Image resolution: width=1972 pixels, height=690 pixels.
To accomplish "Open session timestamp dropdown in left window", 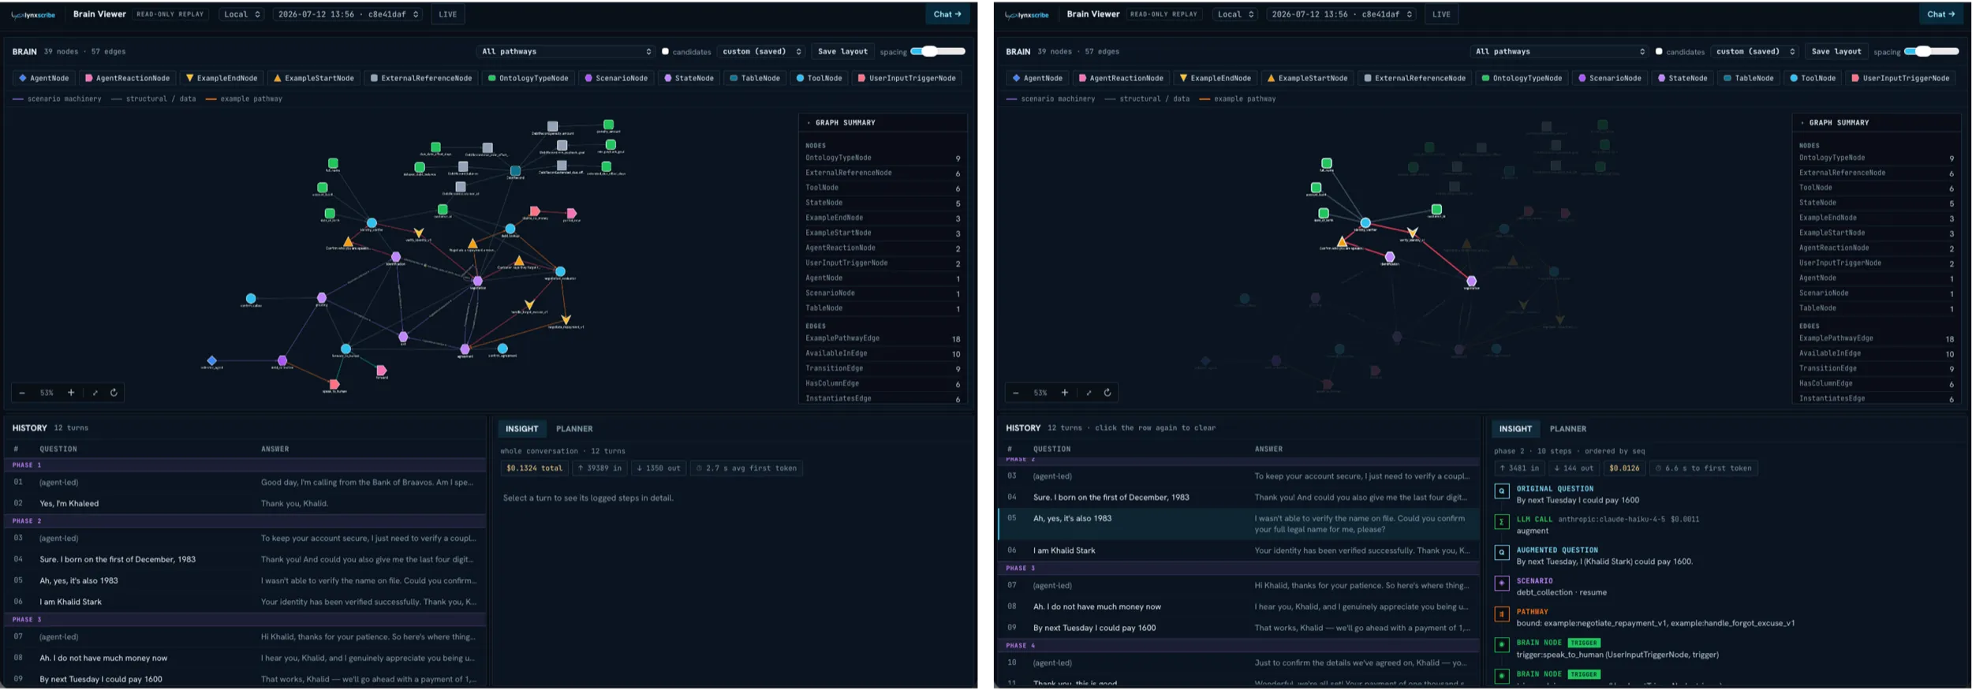I will coord(349,14).
